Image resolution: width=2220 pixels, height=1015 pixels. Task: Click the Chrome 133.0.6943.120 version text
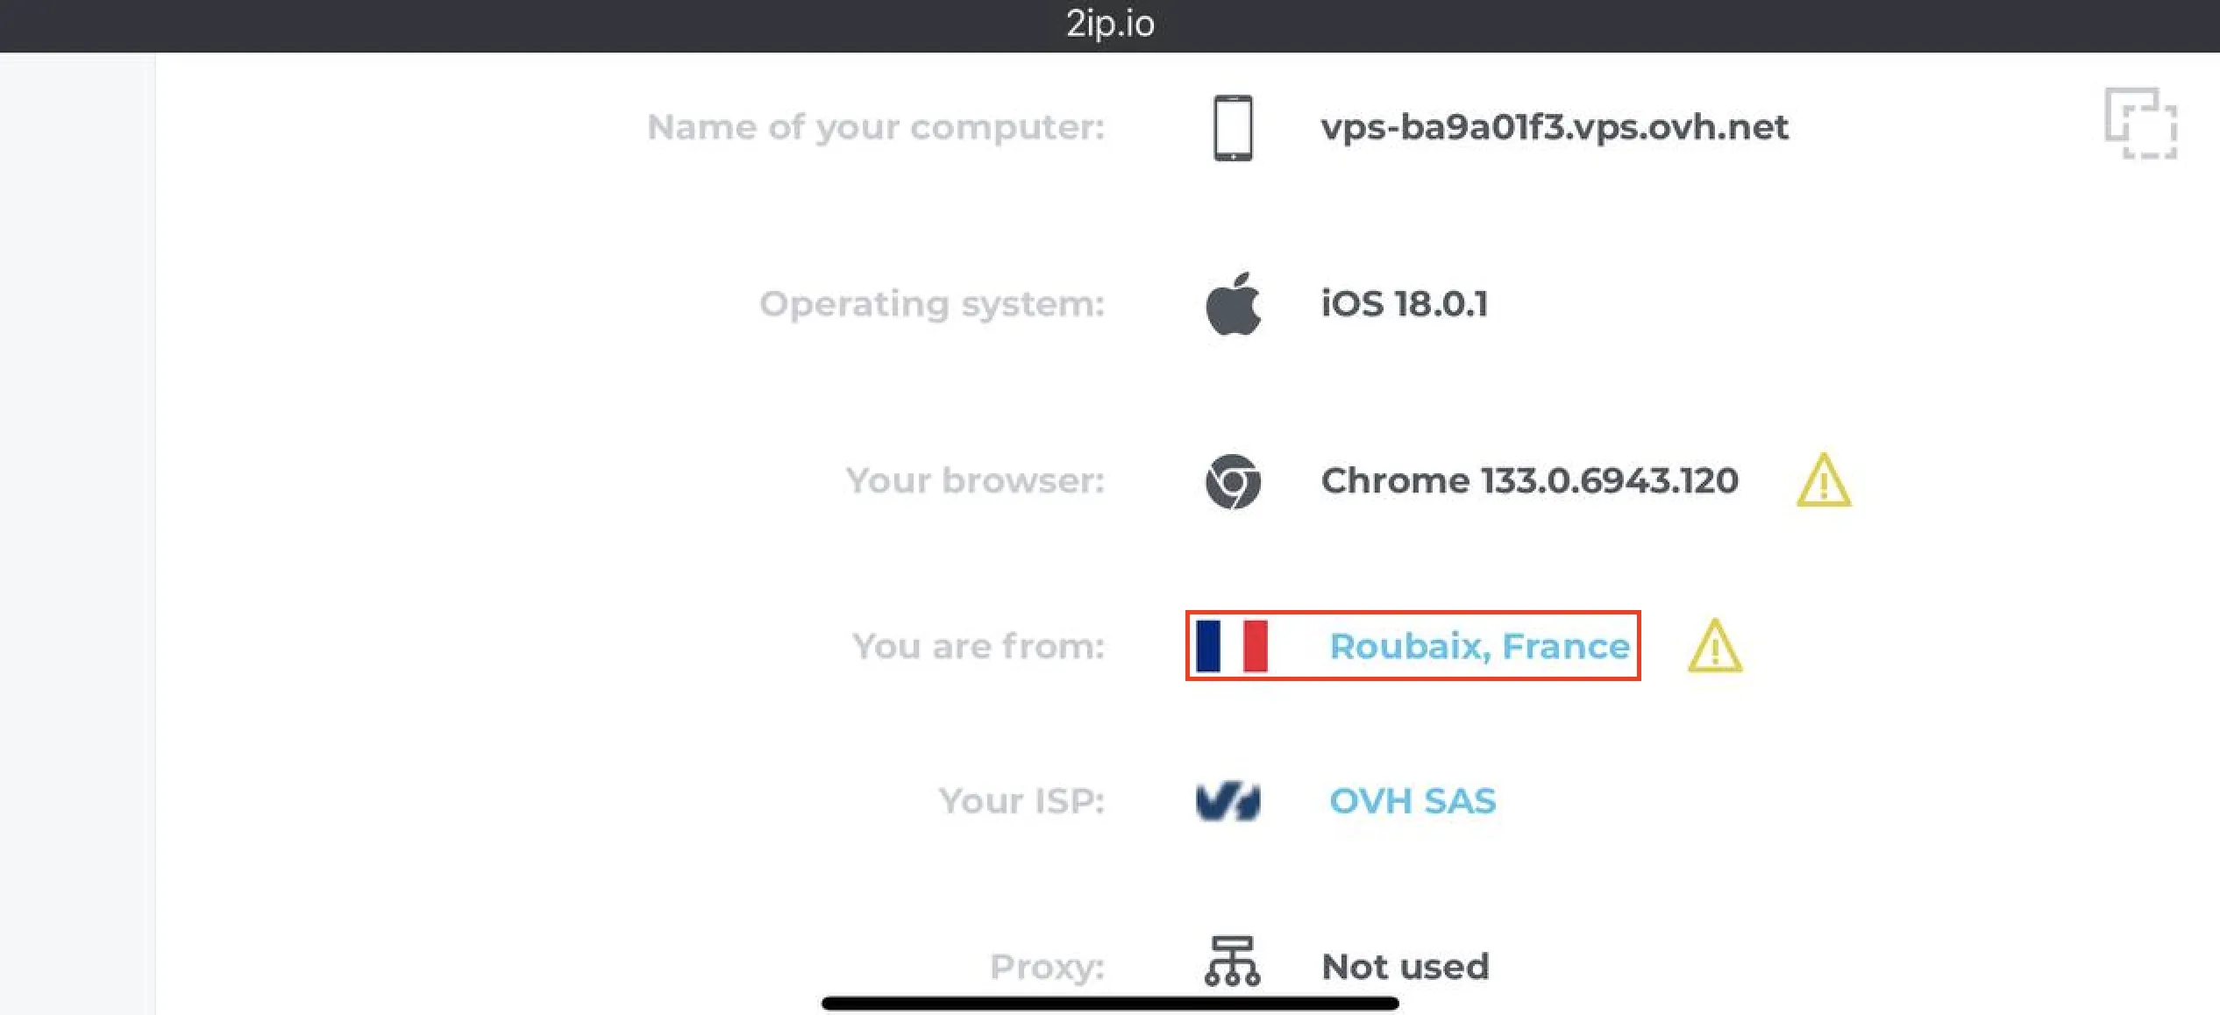pos(1529,480)
